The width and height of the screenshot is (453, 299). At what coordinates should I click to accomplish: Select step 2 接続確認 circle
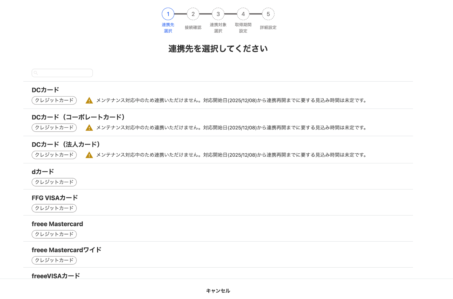point(193,14)
